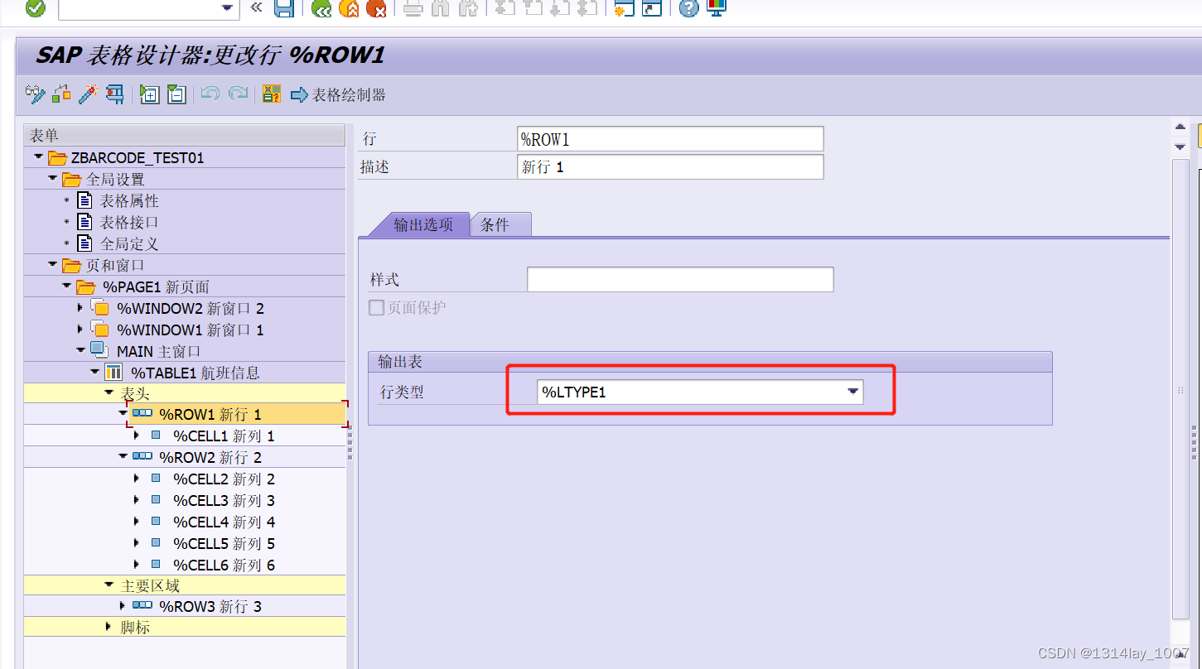This screenshot has height=669, width=1202.
Task: Expand the %WINDOW1 新窗口 1 node
Action: point(80,329)
